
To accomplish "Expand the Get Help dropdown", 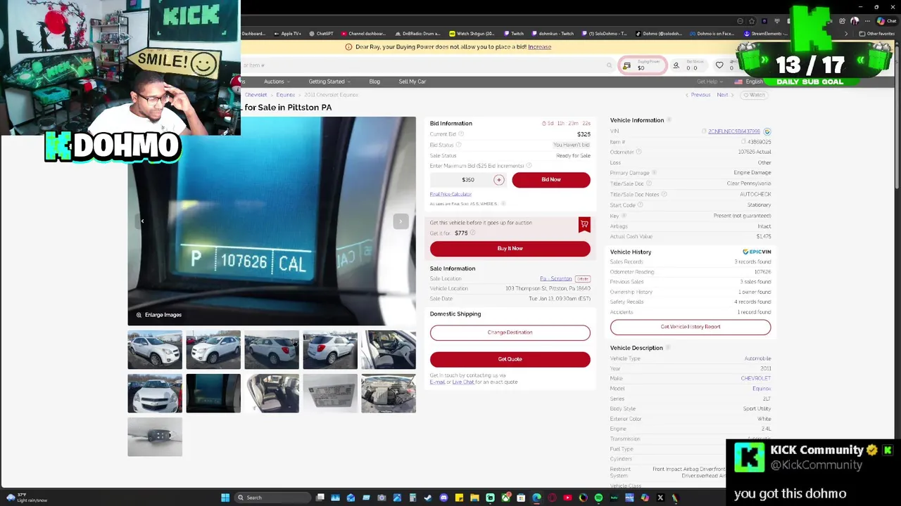I will click(x=710, y=82).
